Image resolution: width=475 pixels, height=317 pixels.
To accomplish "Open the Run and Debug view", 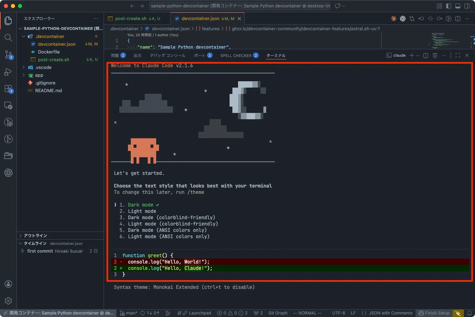I will (x=8, y=72).
